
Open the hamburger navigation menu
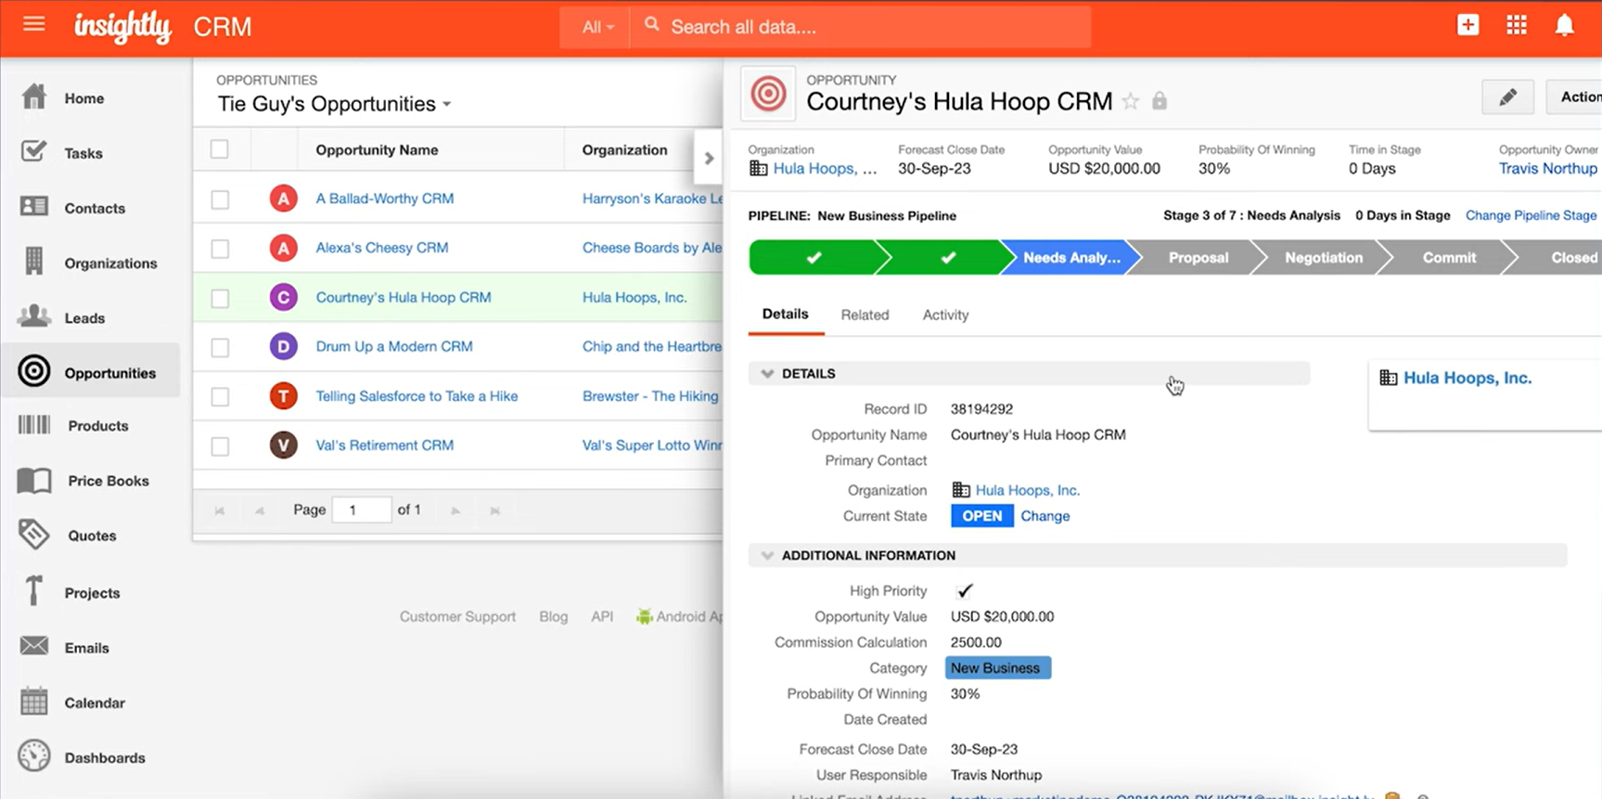[x=34, y=25]
